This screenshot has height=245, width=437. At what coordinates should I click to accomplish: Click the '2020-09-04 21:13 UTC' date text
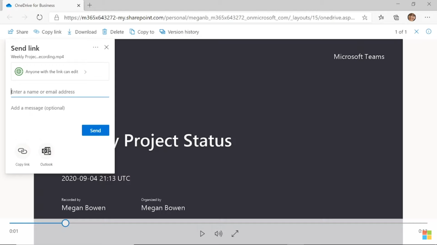[x=96, y=178]
